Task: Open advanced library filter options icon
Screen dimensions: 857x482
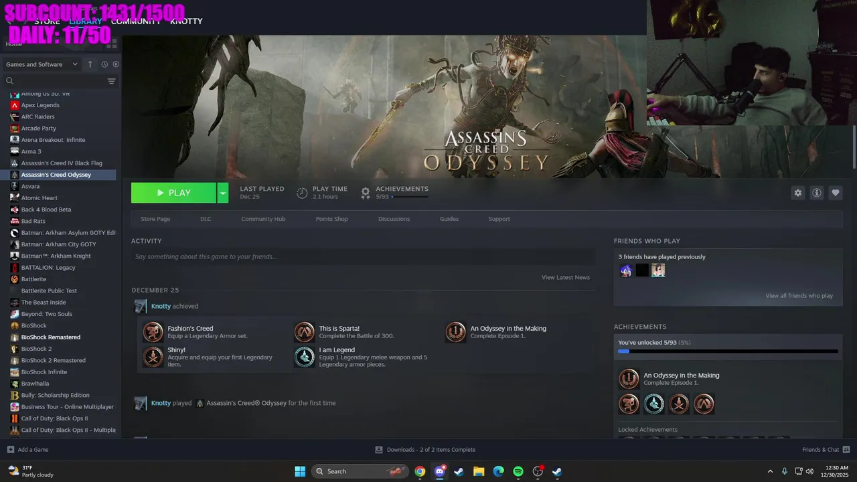Action: point(111,81)
